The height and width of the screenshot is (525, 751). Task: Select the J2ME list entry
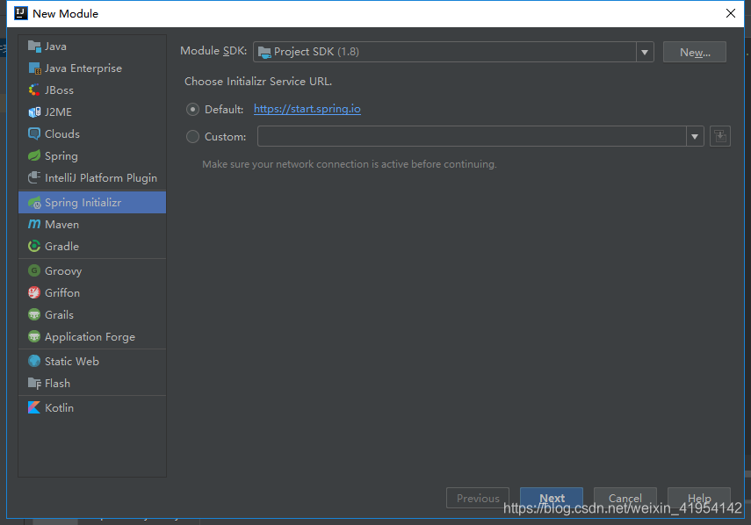point(92,112)
